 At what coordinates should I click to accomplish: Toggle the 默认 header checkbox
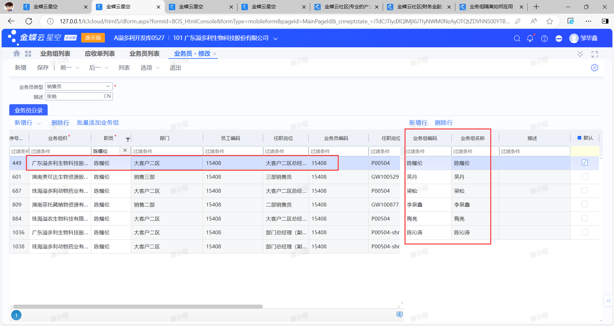(x=579, y=138)
